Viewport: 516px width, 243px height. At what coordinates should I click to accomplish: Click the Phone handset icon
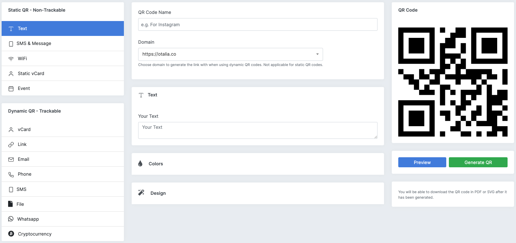pos(11,174)
